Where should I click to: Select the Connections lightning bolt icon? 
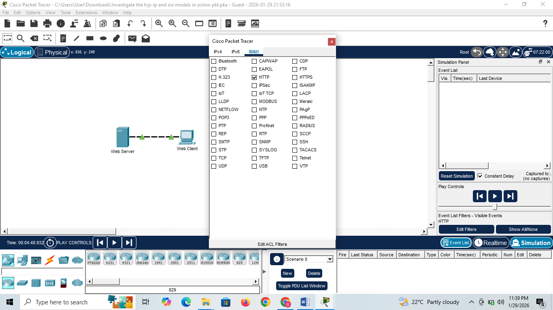coord(50,260)
